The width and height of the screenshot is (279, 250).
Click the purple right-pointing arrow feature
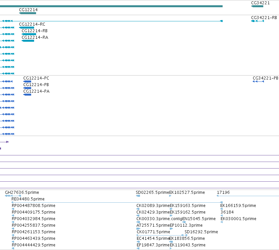coord(5,142)
